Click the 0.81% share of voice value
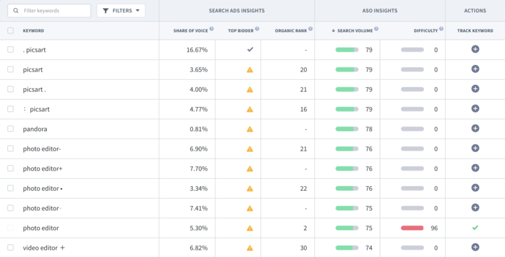The width and height of the screenshot is (505, 257). (199, 129)
